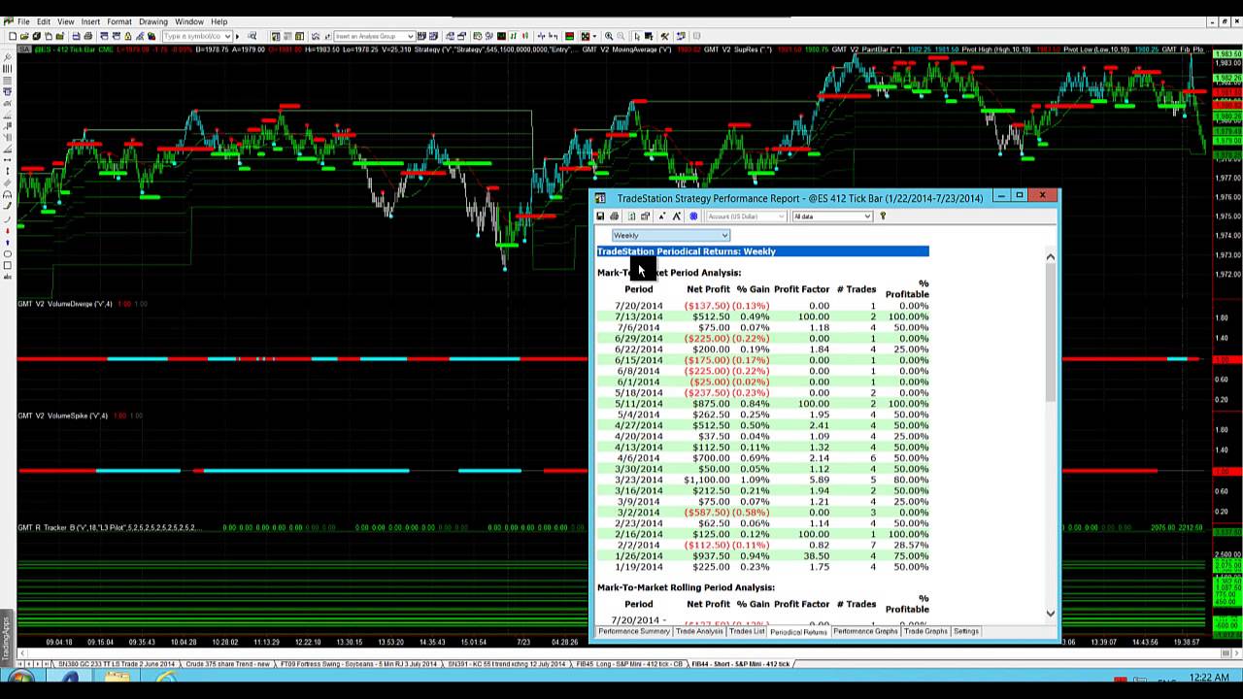Screen dimensions: 1243x699
Task: Click the help icon in report toolbar
Action: coord(883,216)
